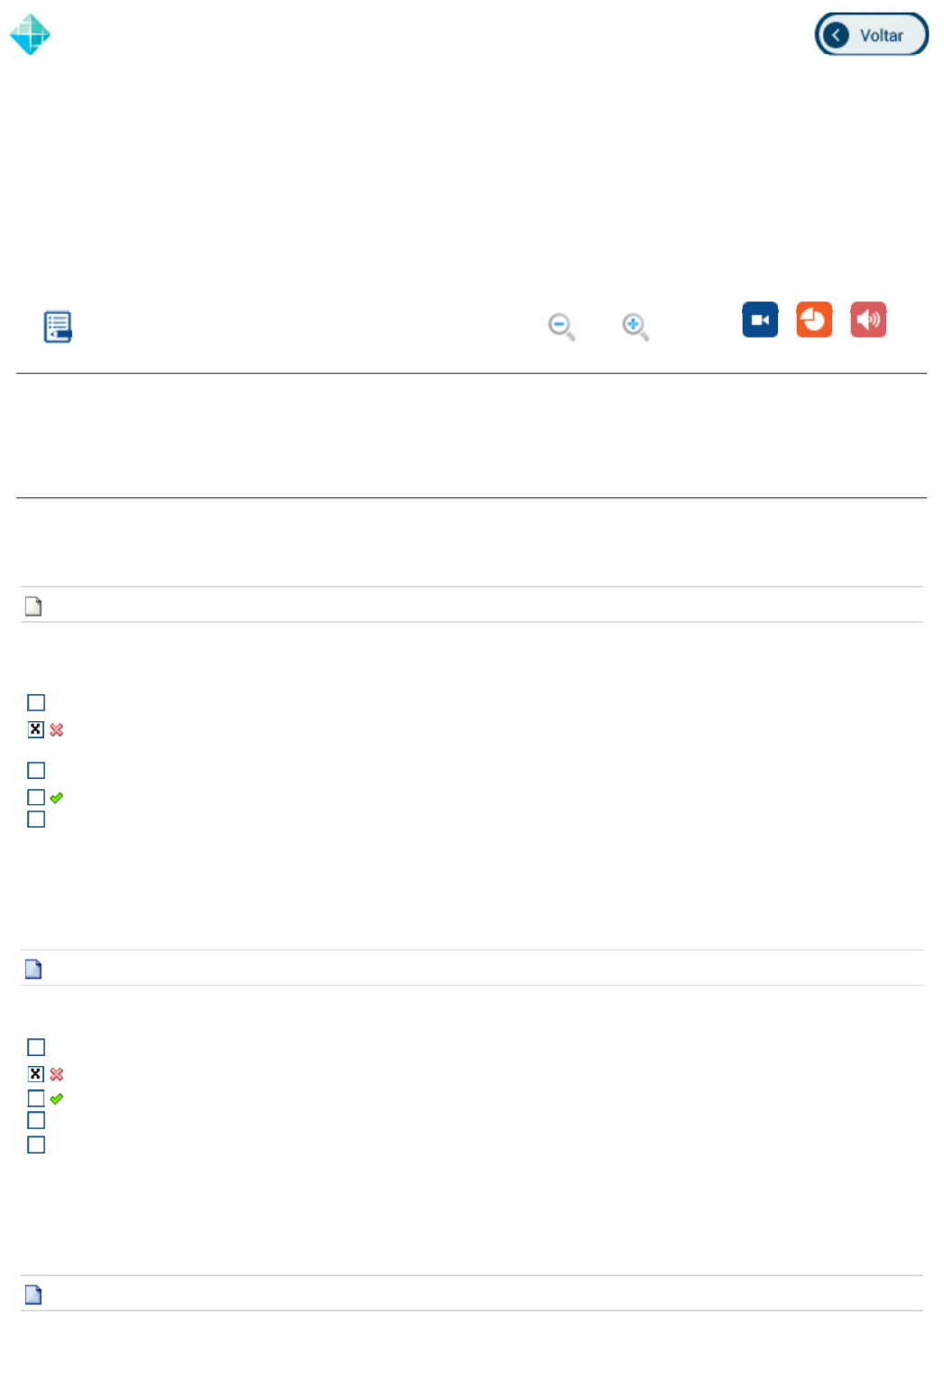The width and height of the screenshot is (944, 1390).
Task: Click the second question's blue document icon
Action: (x=33, y=969)
